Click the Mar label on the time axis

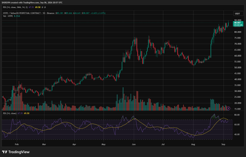[44, 144]
